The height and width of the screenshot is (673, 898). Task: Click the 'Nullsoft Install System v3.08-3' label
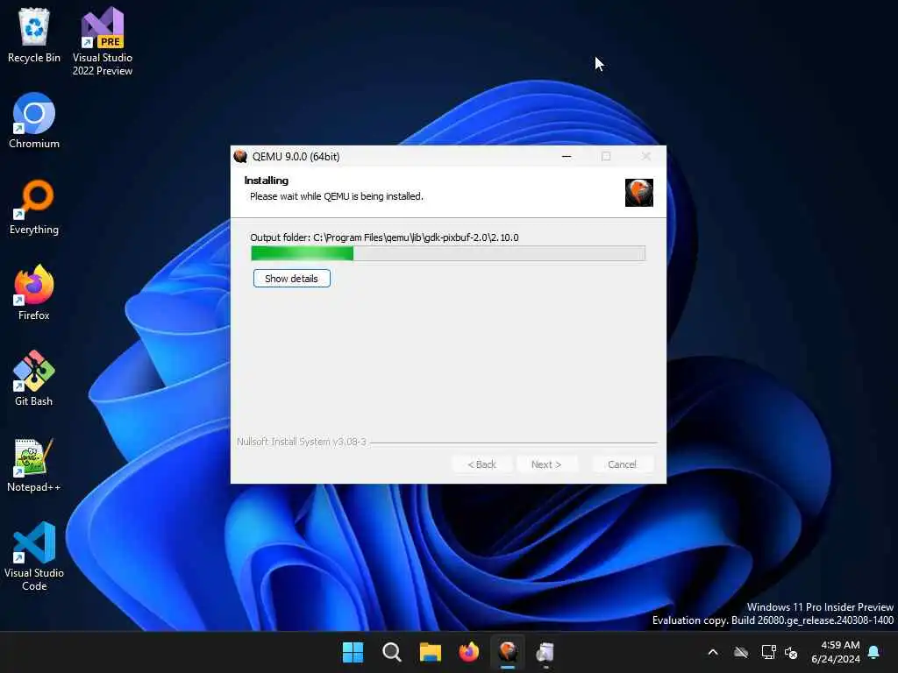(302, 442)
